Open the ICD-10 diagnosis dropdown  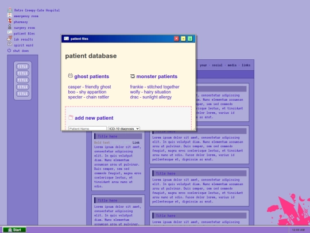(x=124, y=129)
